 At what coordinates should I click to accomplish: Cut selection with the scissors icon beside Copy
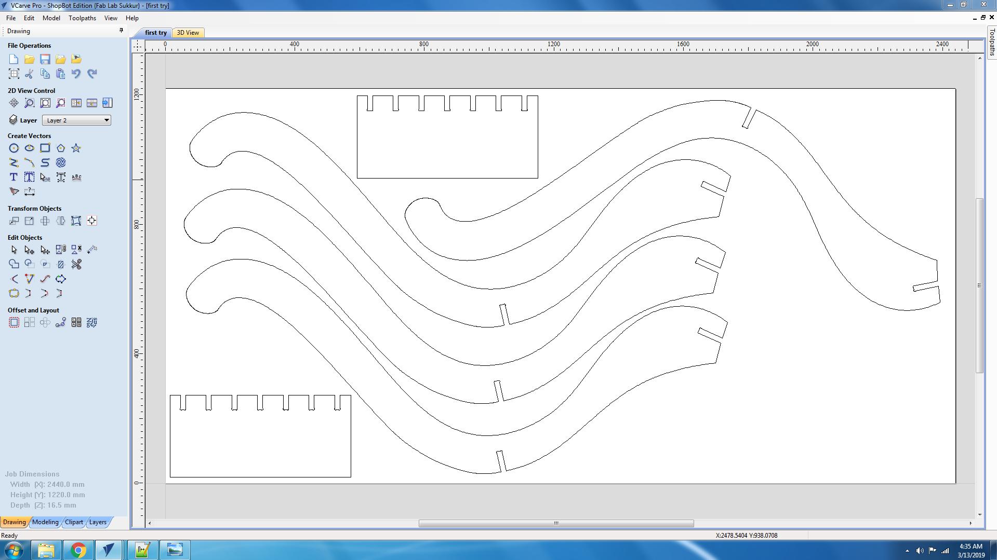pyautogui.click(x=30, y=74)
